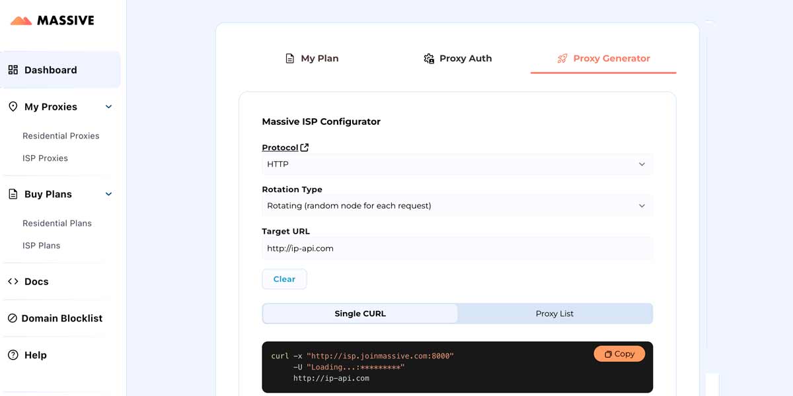This screenshot has width=793, height=396.
Task: Click the My Proxies location pin icon
Action: (x=13, y=107)
